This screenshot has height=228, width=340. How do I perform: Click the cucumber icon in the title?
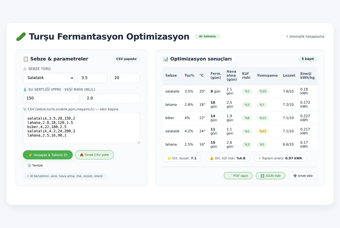pos(21,36)
